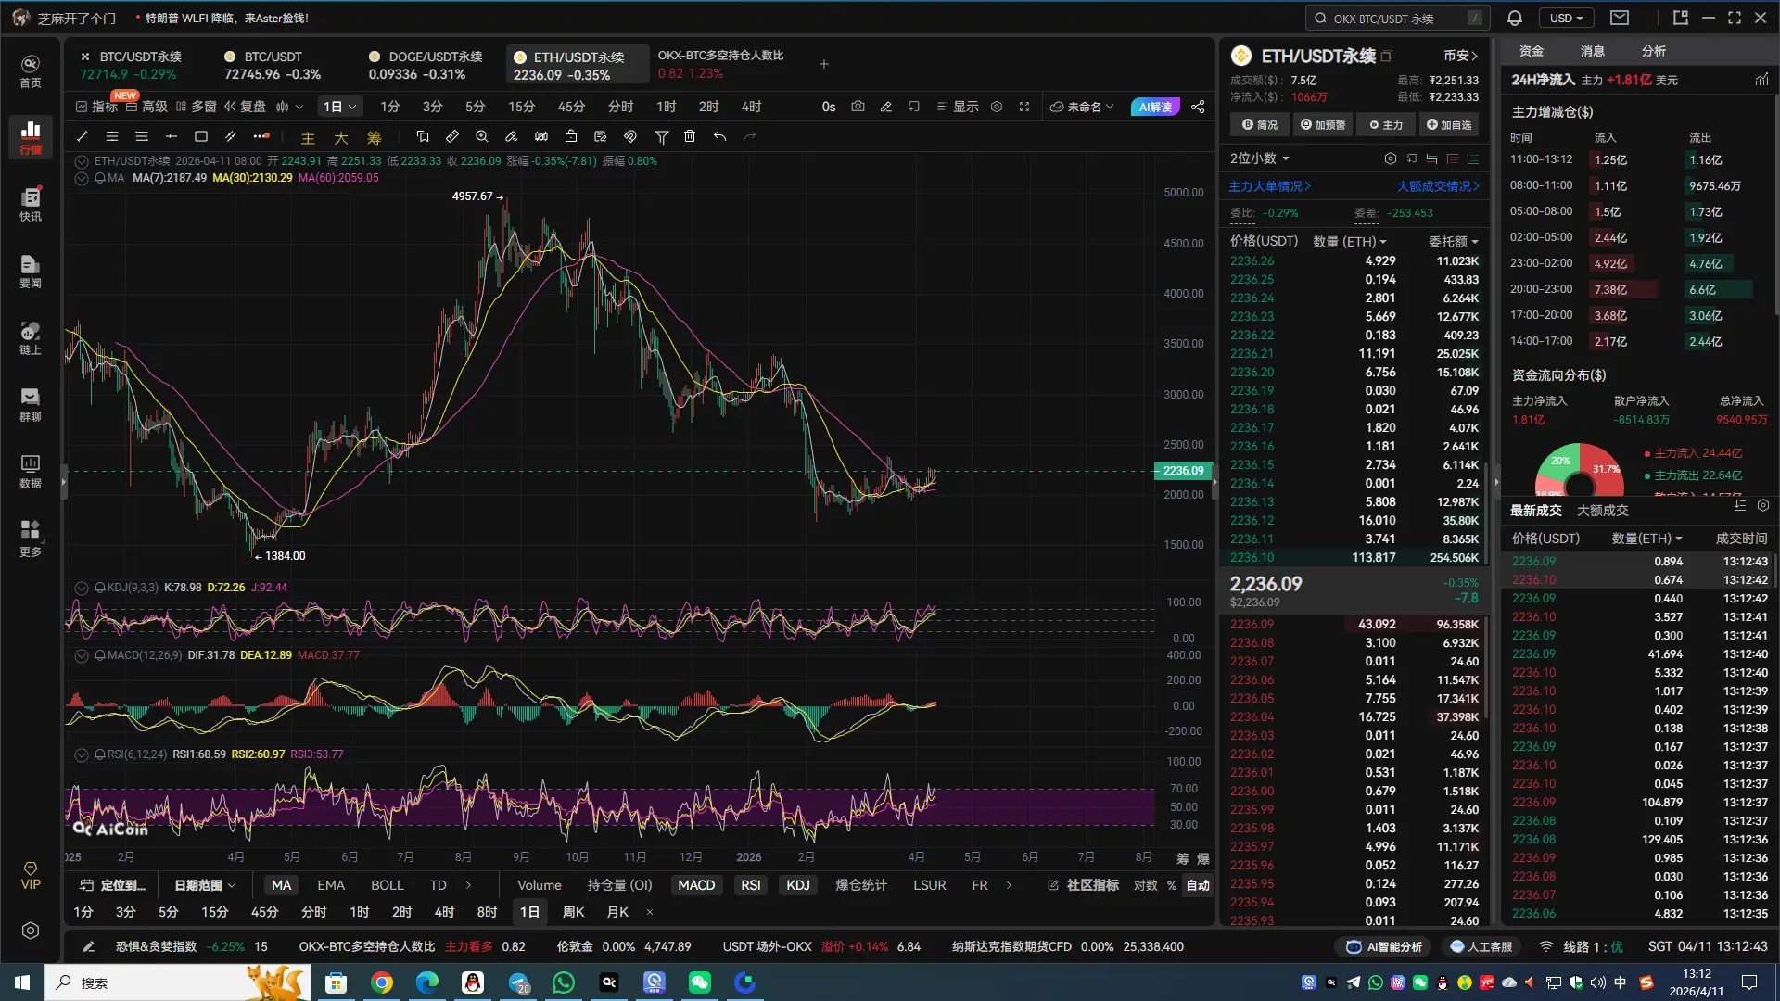Click the lock drawings icon
Viewport: 1780px width, 1001px height.
[x=571, y=136]
